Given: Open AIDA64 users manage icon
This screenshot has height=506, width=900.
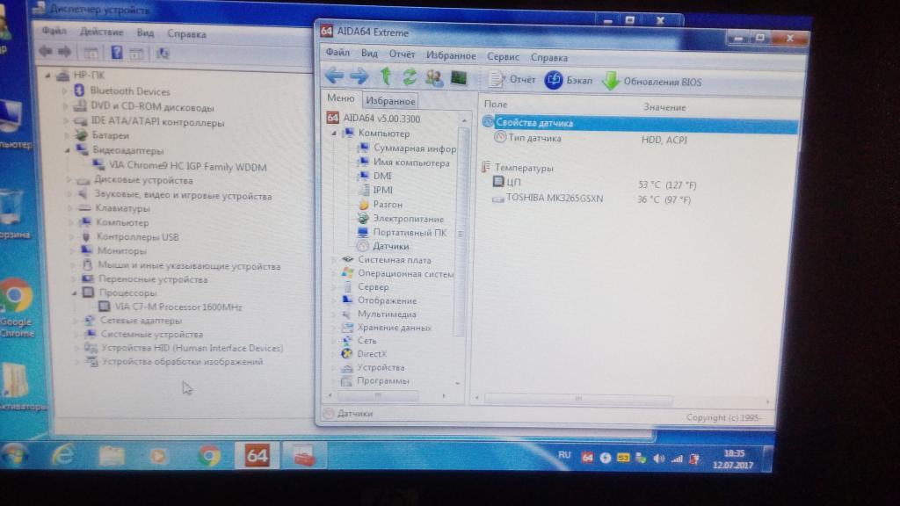Looking at the screenshot, I should click(434, 77).
